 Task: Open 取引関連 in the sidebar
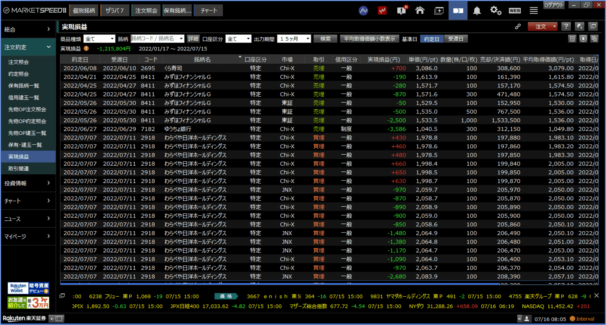(28, 168)
